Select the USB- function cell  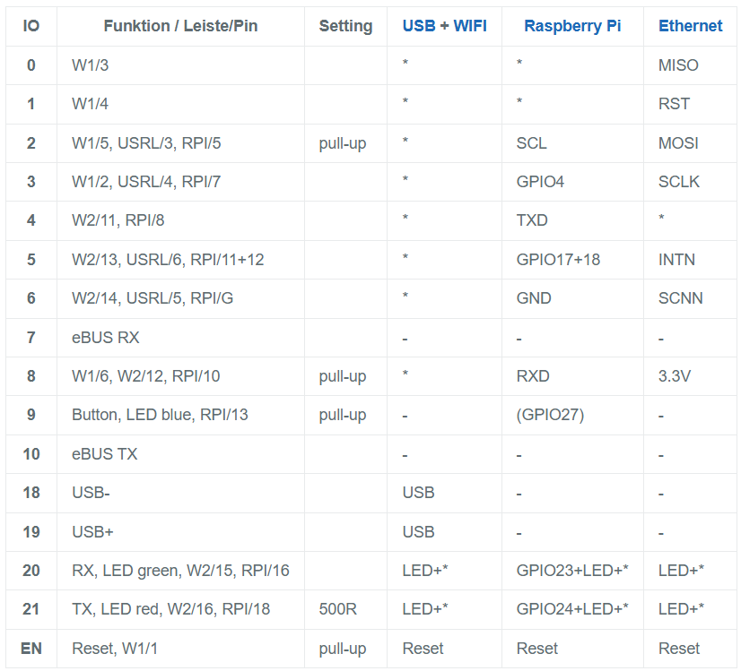pos(92,493)
